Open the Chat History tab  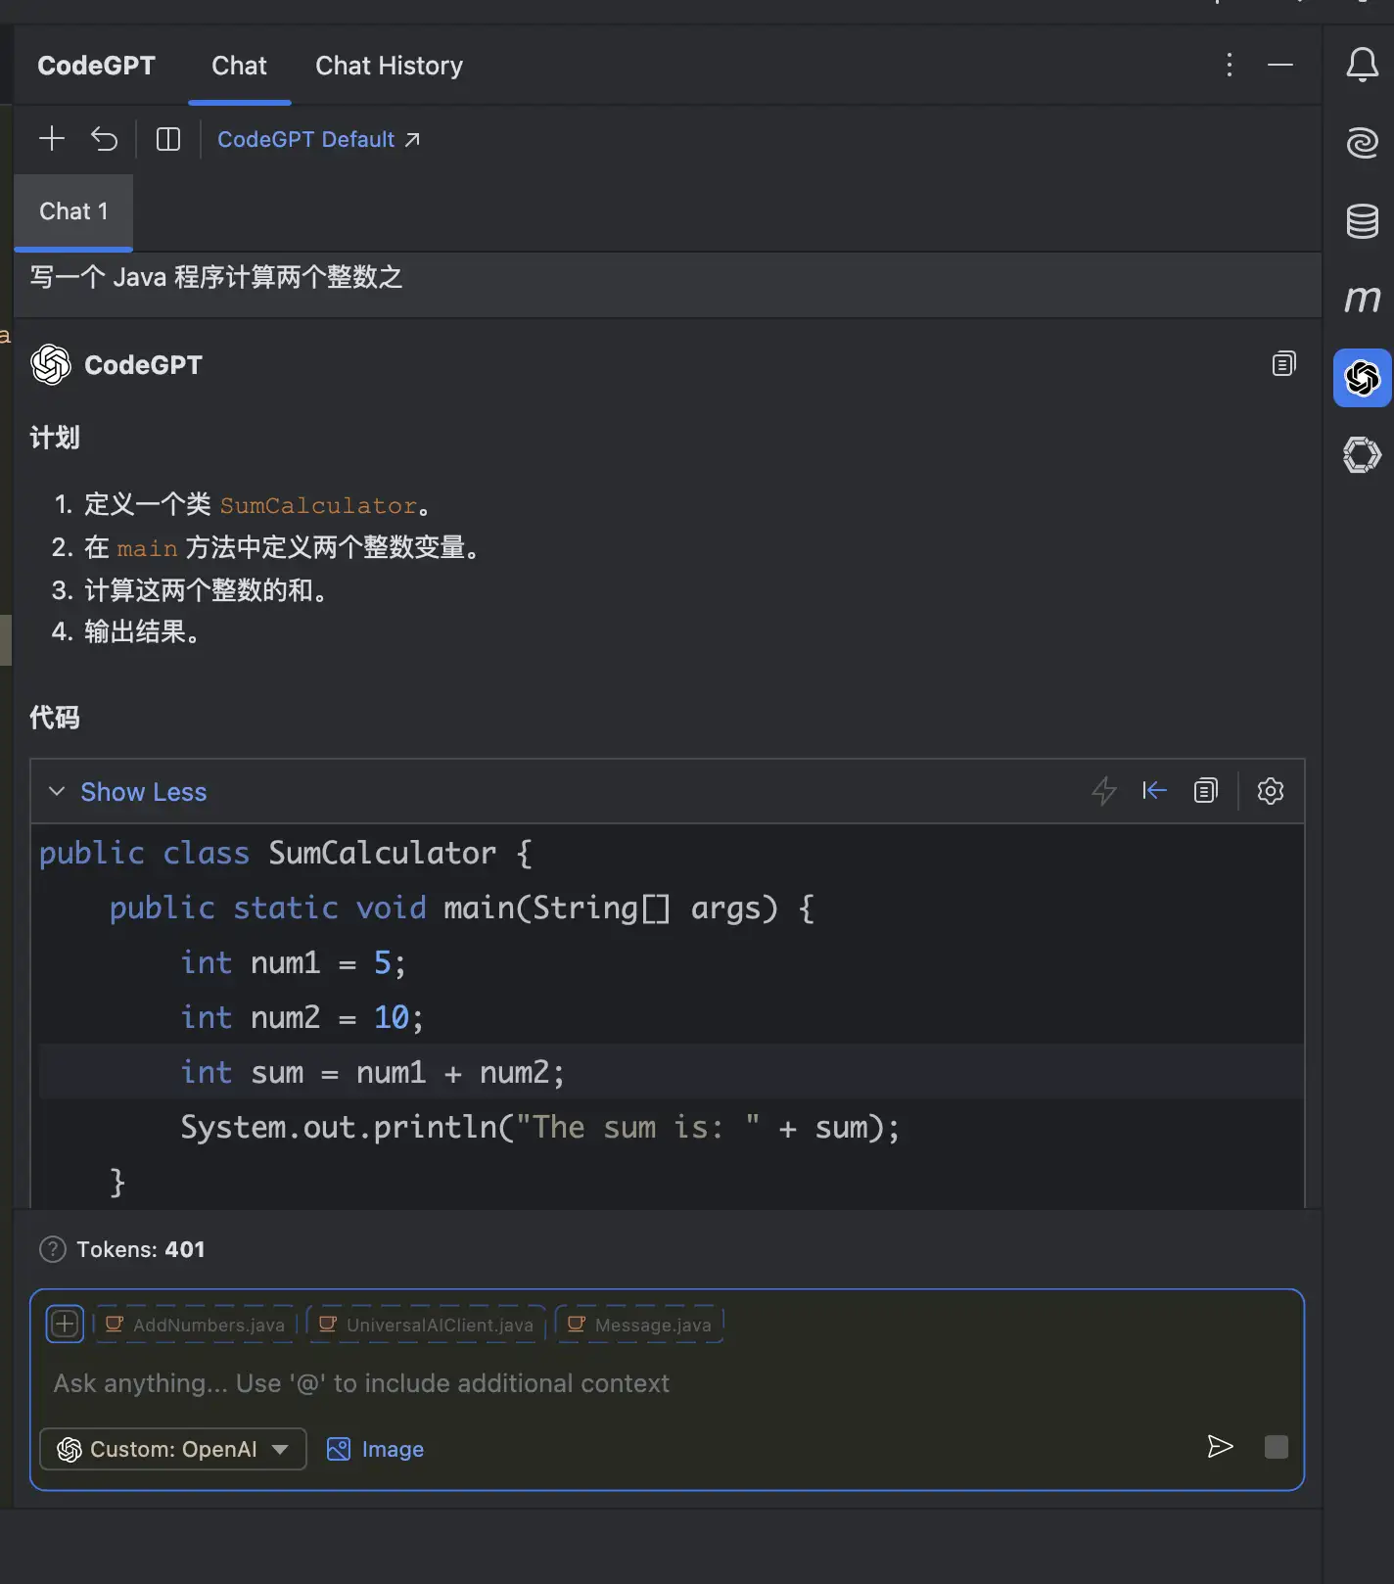click(x=389, y=66)
